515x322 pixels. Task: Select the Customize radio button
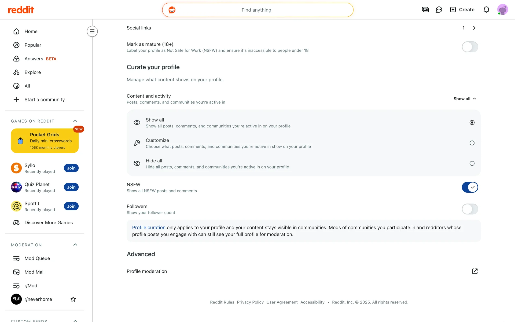[472, 143]
